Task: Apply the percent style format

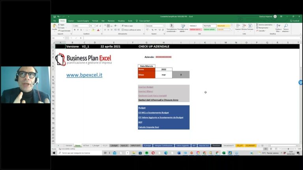Action: pyautogui.click(x=152, y=30)
